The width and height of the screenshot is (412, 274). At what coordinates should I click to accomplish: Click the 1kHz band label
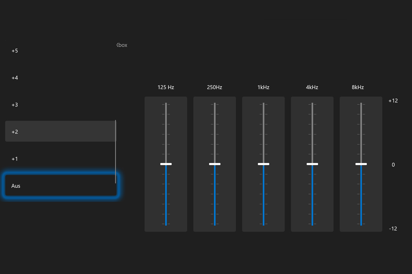pyautogui.click(x=263, y=87)
